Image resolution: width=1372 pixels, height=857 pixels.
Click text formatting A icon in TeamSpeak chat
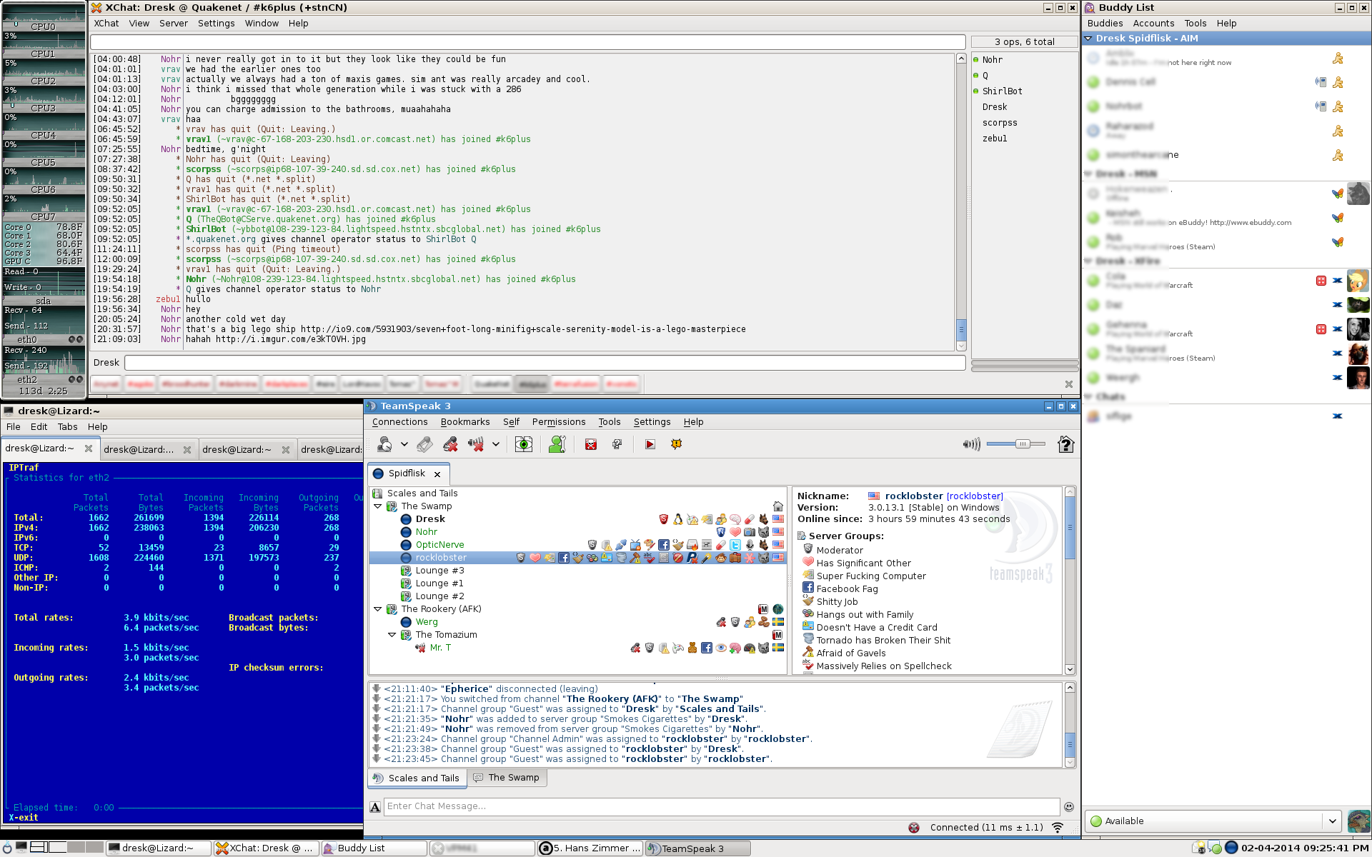tap(375, 807)
